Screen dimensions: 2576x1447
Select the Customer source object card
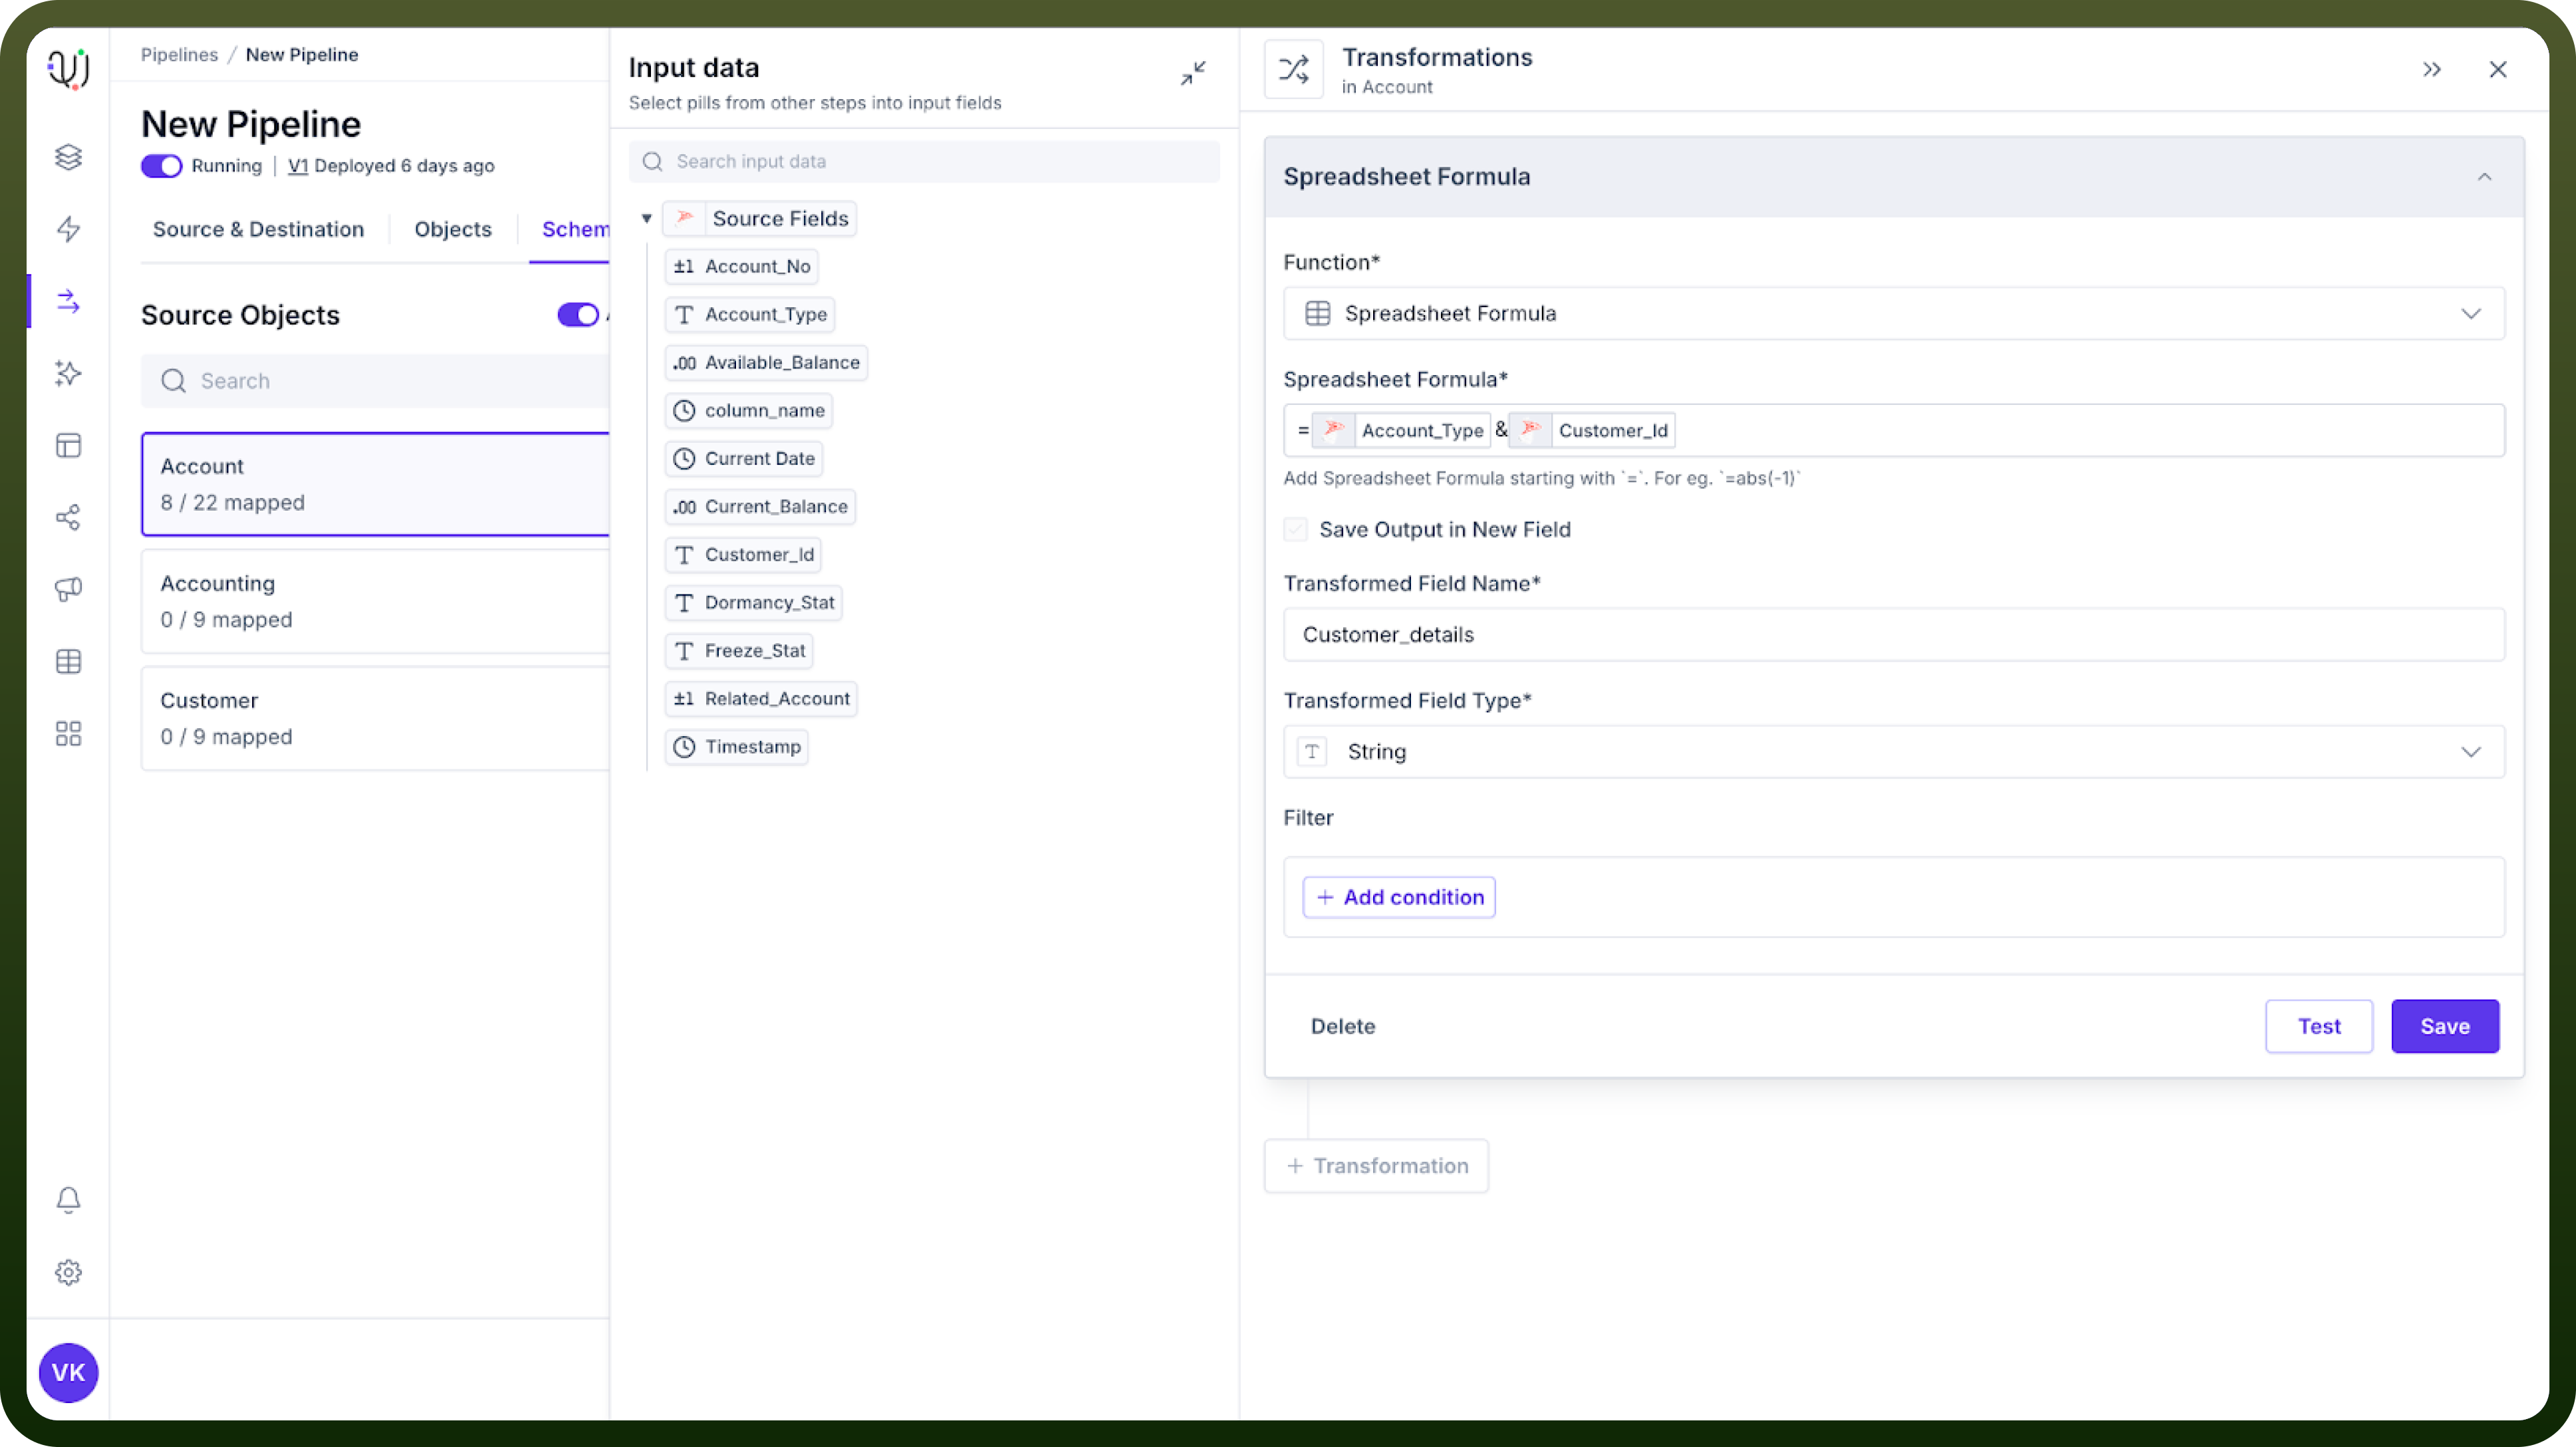click(x=375, y=718)
